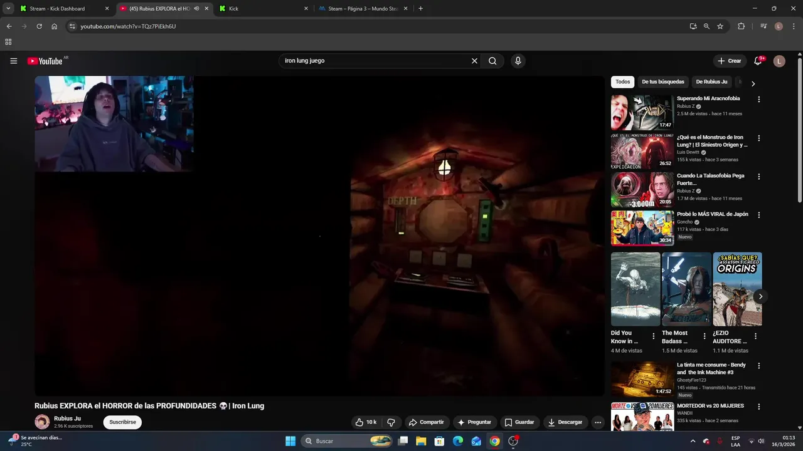Switch to the Kick tab
This screenshot has width=803, height=451.
[264, 9]
